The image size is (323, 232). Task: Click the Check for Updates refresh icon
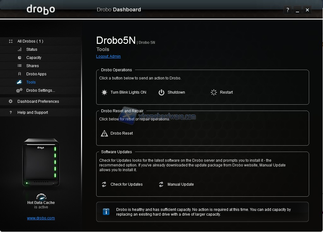pyautogui.click(x=104, y=184)
